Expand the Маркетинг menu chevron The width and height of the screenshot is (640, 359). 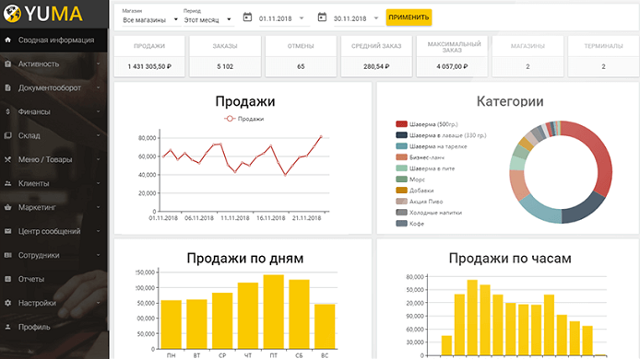coord(99,207)
